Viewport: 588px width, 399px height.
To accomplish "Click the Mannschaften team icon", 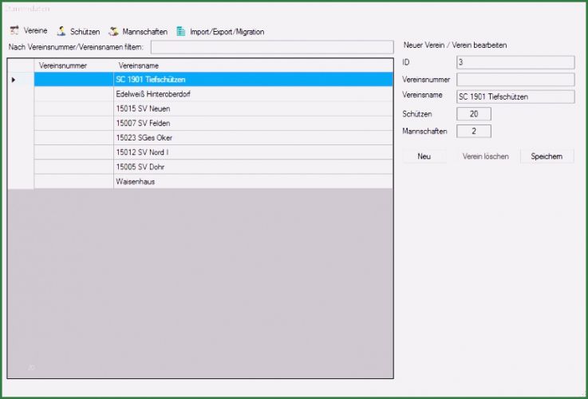I will (x=114, y=31).
